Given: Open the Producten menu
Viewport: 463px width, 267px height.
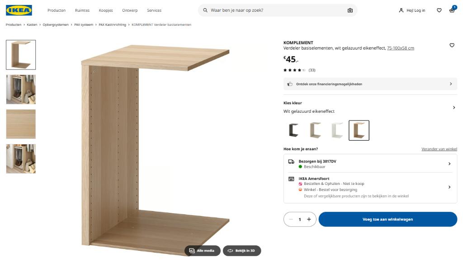Looking at the screenshot, I should pyautogui.click(x=56, y=10).
